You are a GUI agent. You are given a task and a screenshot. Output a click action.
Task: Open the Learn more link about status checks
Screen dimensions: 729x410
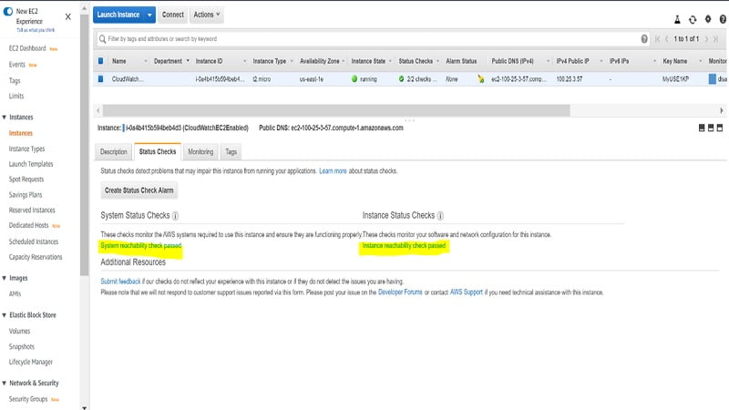(333, 171)
